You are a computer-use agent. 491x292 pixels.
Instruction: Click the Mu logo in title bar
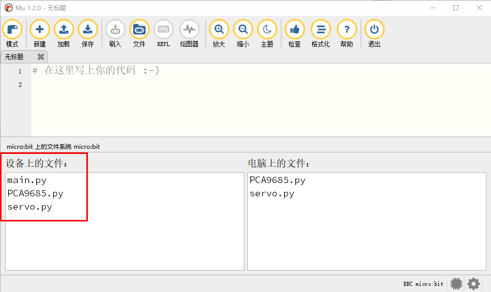click(9, 8)
